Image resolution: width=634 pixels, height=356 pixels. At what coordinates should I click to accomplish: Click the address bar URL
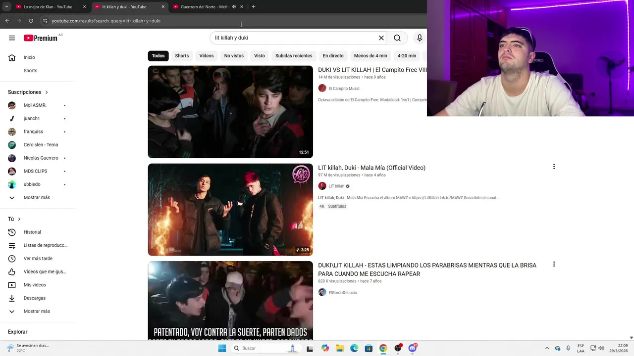[x=106, y=21]
